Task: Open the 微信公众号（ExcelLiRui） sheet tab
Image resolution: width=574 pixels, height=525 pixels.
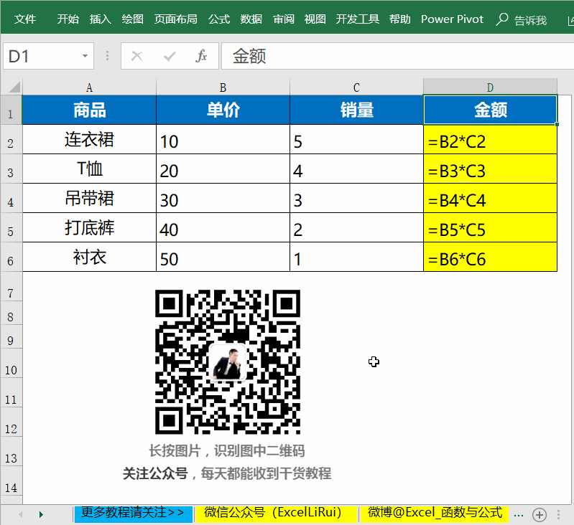Action: pyautogui.click(x=276, y=514)
